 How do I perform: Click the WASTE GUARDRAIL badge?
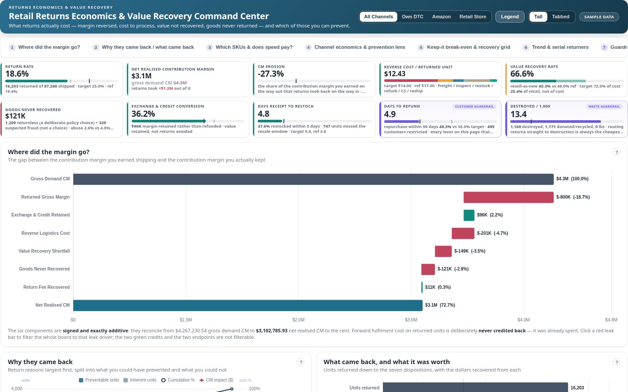[604, 107]
